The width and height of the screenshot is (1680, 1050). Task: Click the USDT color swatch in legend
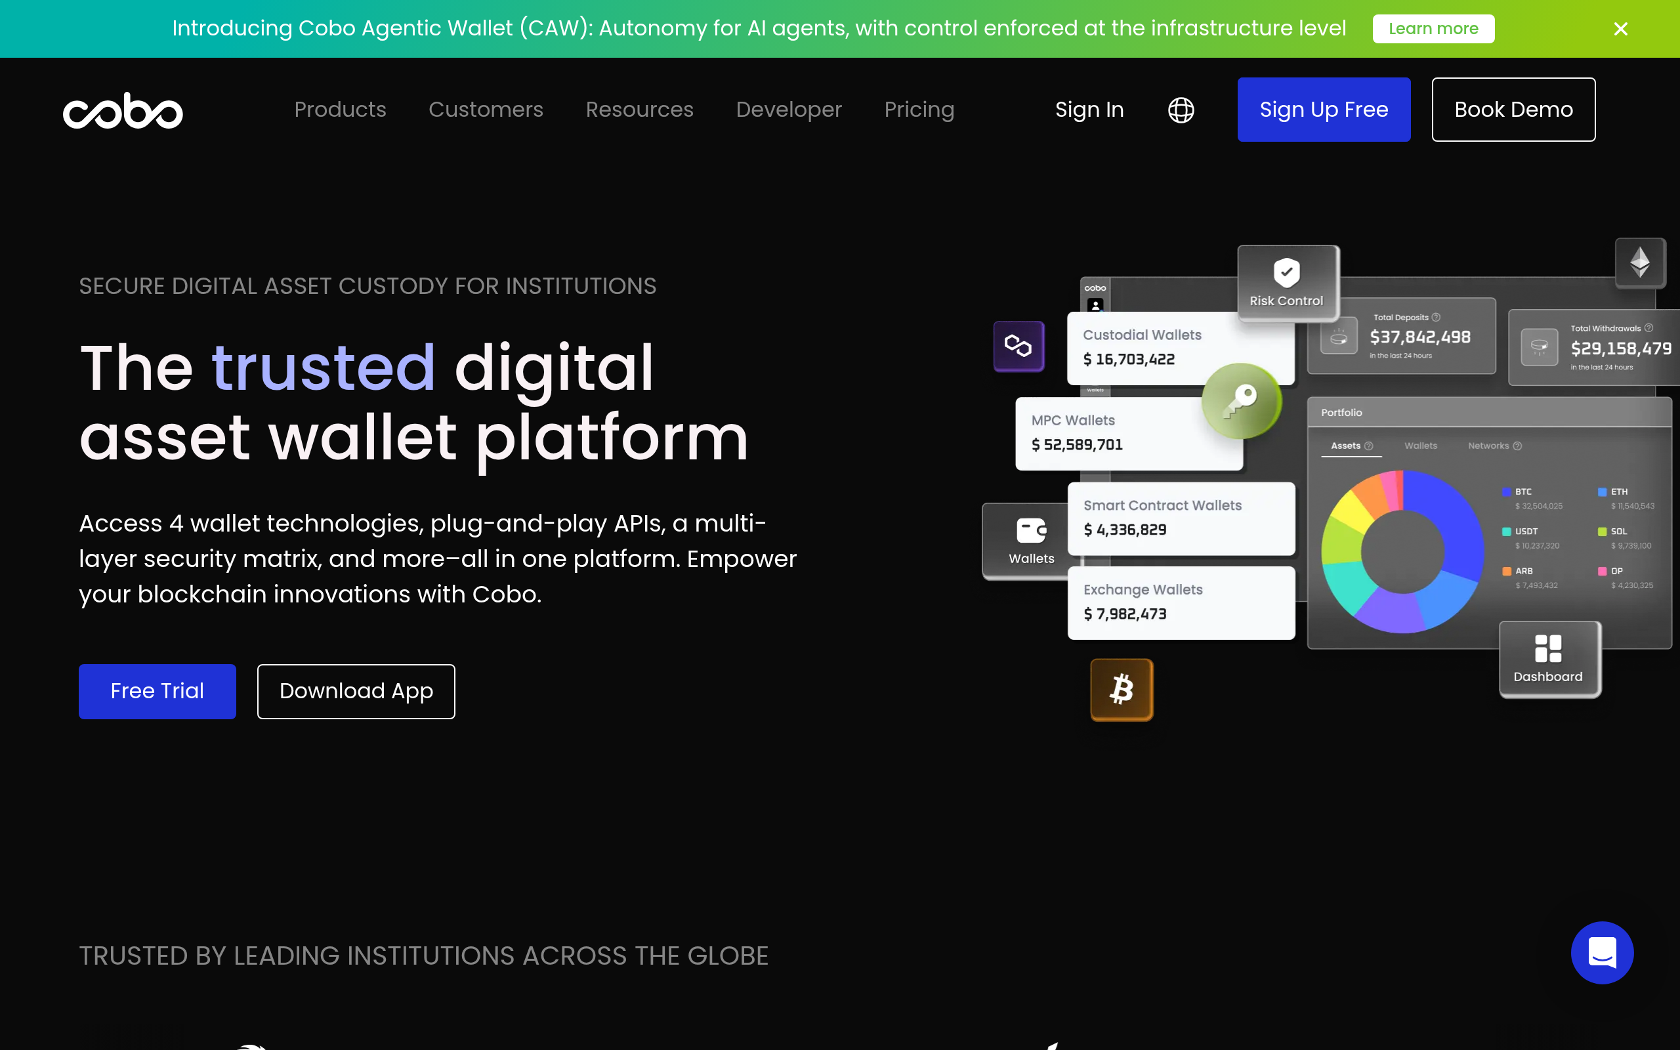click(x=1507, y=532)
